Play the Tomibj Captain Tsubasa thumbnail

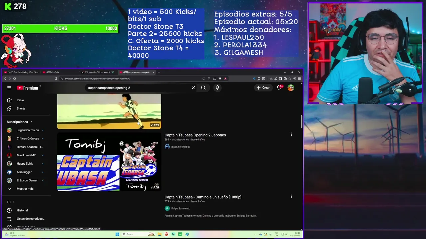coord(109,162)
